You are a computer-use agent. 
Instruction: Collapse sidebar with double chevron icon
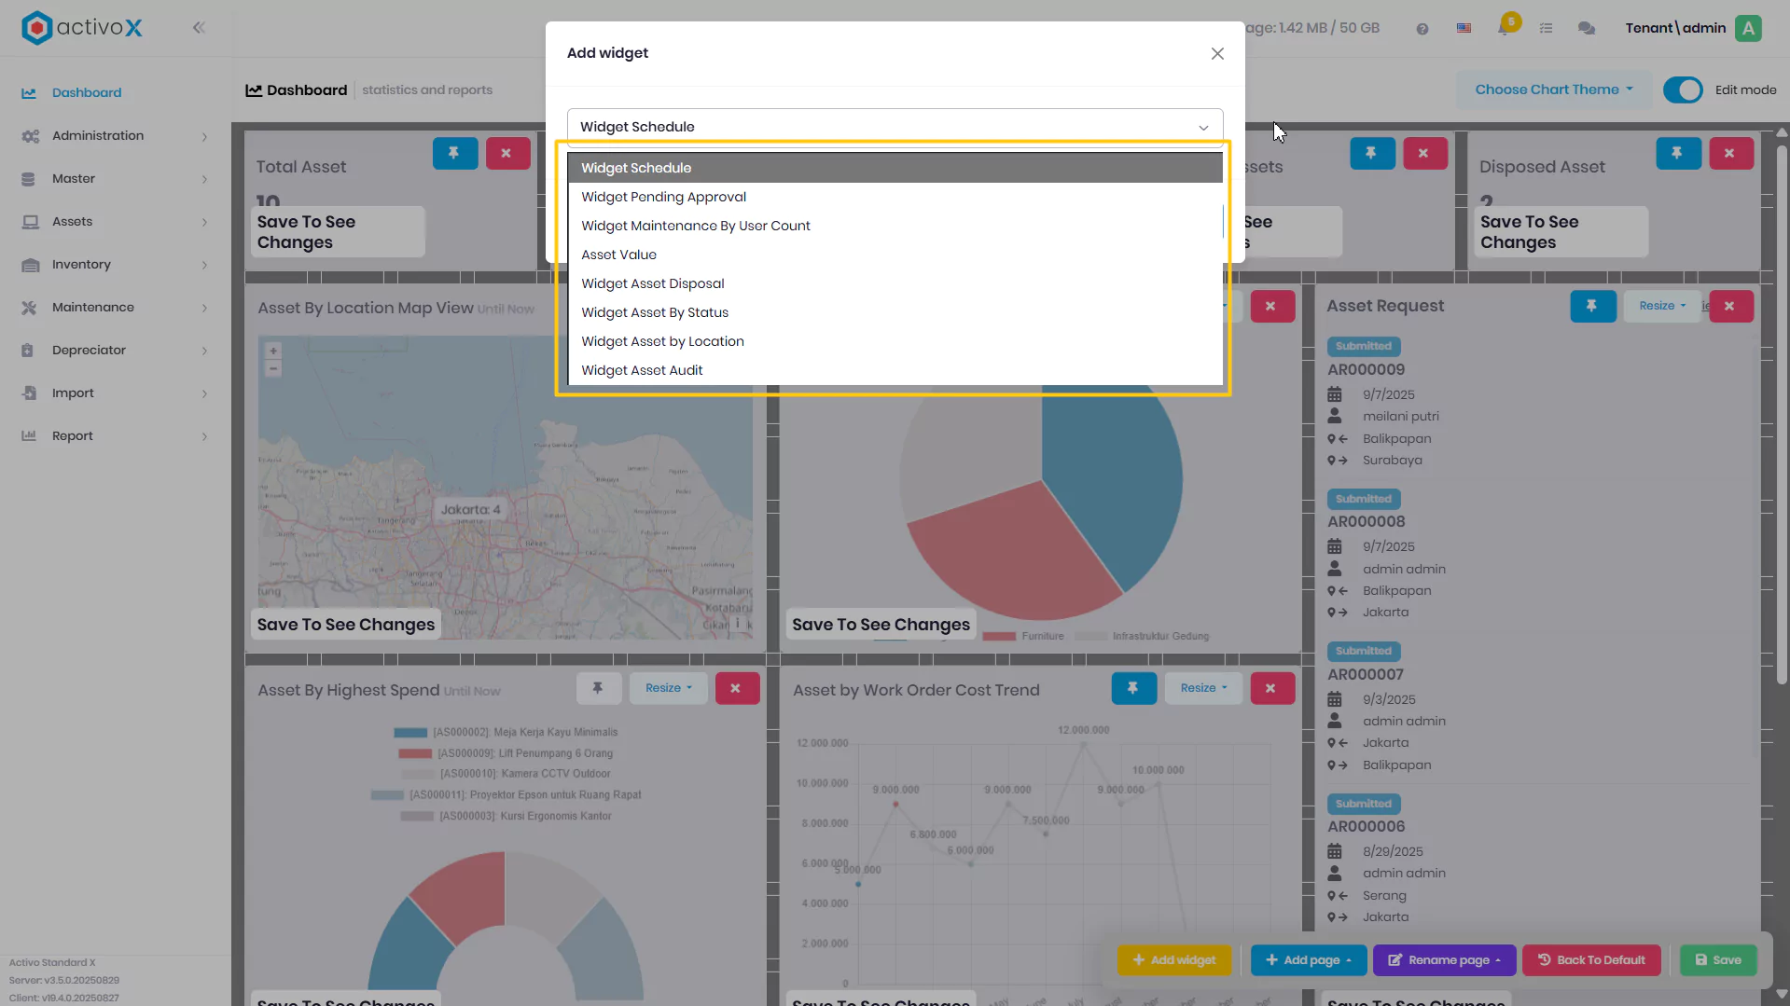click(199, 27)
